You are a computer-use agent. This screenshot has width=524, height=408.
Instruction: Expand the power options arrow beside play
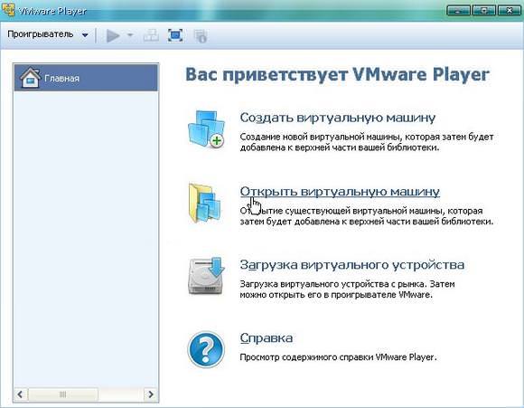(x=130, y=34)
